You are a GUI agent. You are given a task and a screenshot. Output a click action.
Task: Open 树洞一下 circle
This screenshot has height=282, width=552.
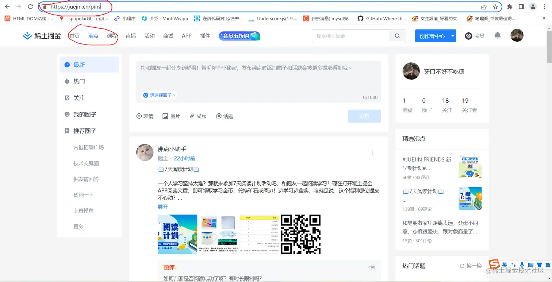pos(83,195)
